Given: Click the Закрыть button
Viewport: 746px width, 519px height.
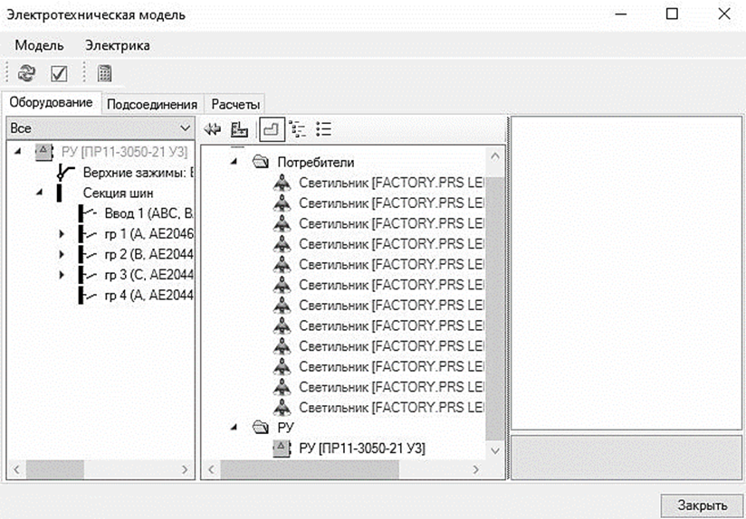Looking at the screenshot, I should pyautogui.click(x=702, y=504).
